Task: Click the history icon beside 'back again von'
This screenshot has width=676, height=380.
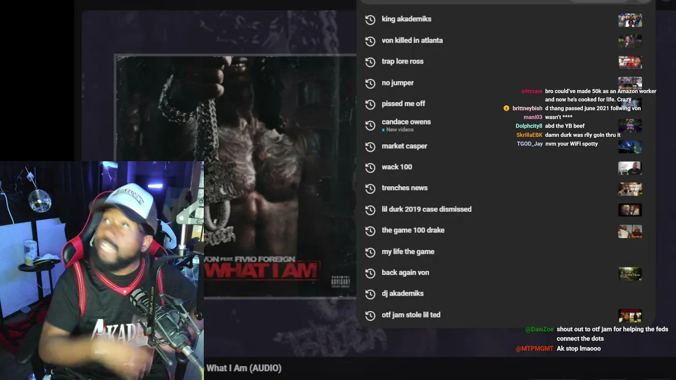Action: (370, 273)
